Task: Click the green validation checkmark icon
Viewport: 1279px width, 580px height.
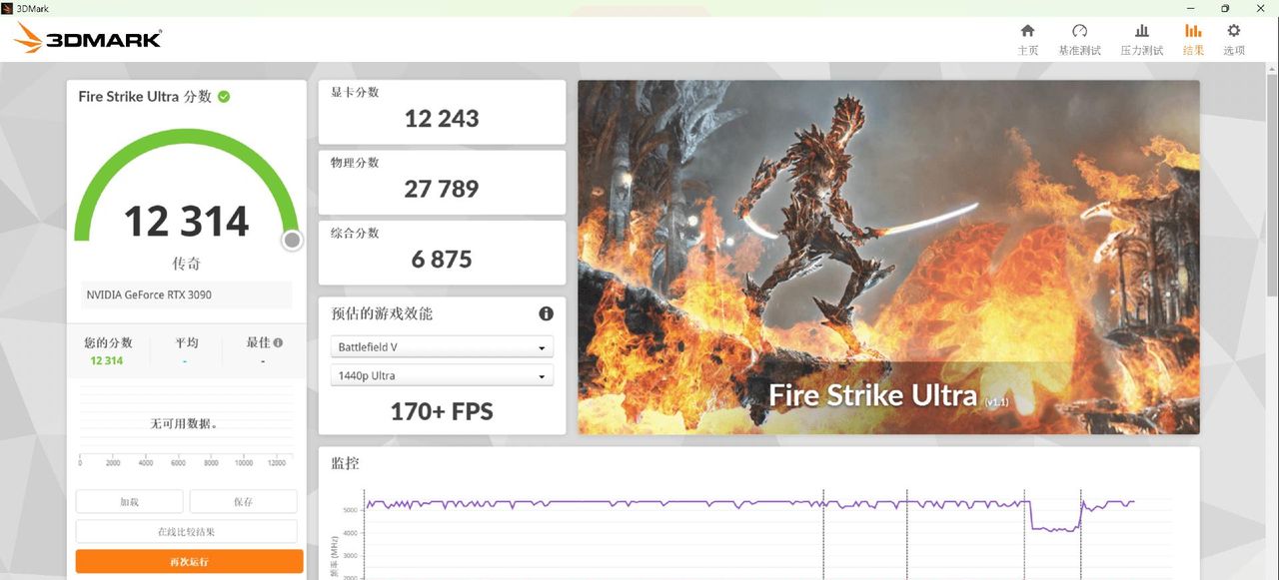Action: pos(224,97)
